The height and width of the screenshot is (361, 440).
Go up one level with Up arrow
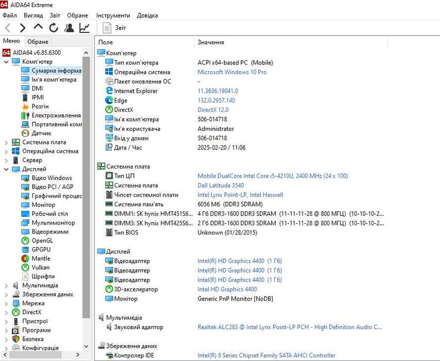(x=38, y=27)
